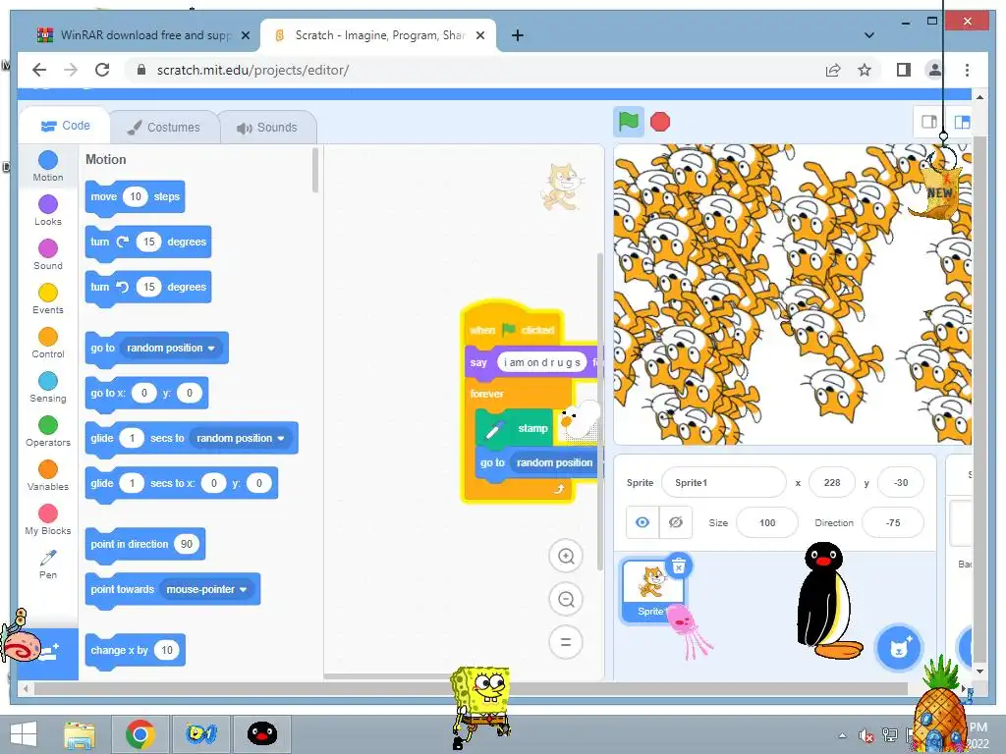Close the Scratch browser tab
1006x754 pixels.
click(x=479, y=35)
